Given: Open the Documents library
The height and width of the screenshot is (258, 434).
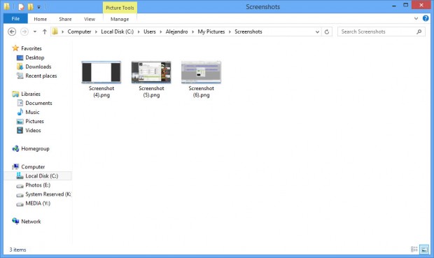Looking at the screenshot, I should coord(38,103).
